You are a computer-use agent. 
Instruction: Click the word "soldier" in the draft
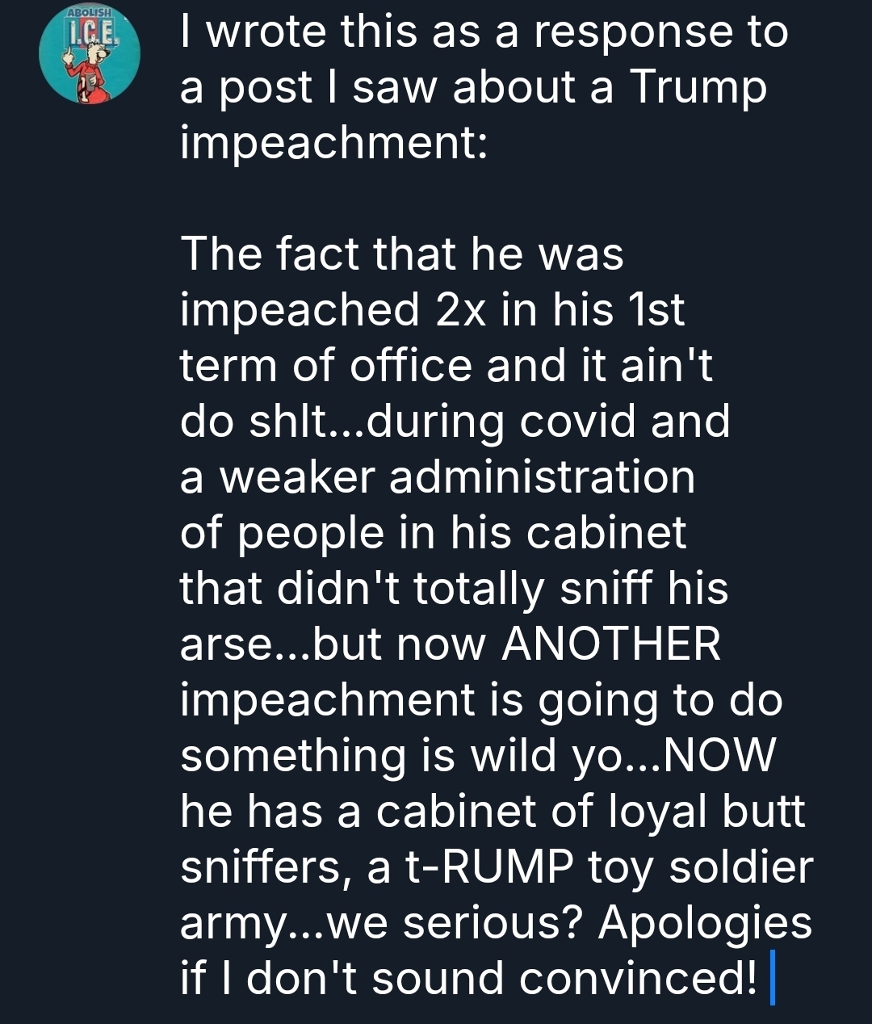[x=742, y=867]
